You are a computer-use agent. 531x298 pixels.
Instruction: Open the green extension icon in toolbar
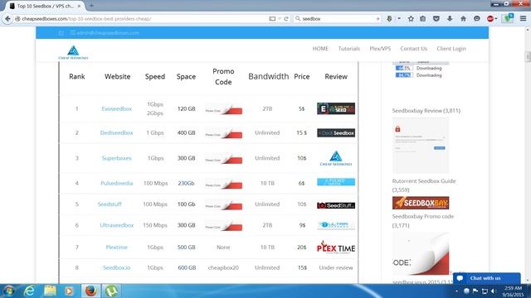coord(508,18)
